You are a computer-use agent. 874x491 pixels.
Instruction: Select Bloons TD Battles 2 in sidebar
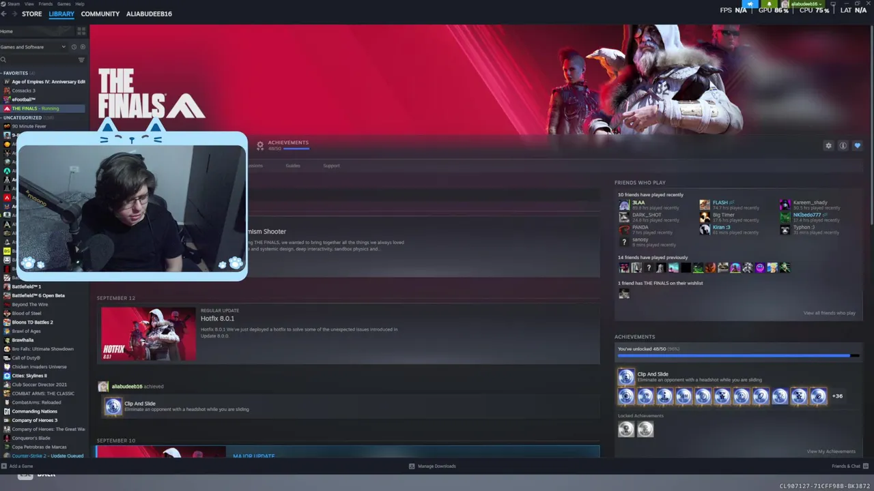pos(44,322)
